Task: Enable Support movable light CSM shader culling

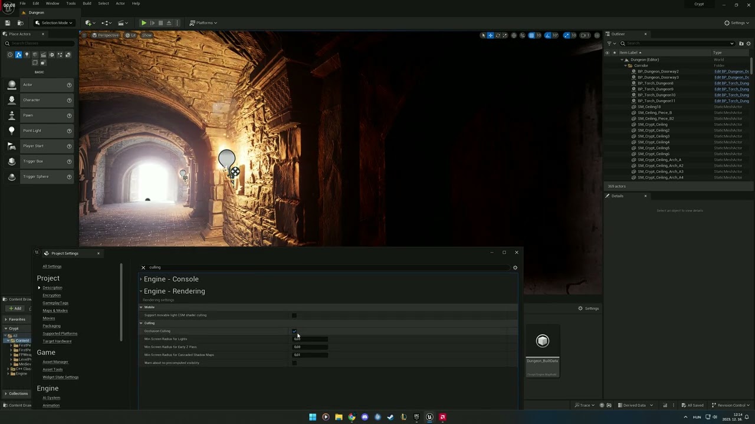Action: point(294,315)
